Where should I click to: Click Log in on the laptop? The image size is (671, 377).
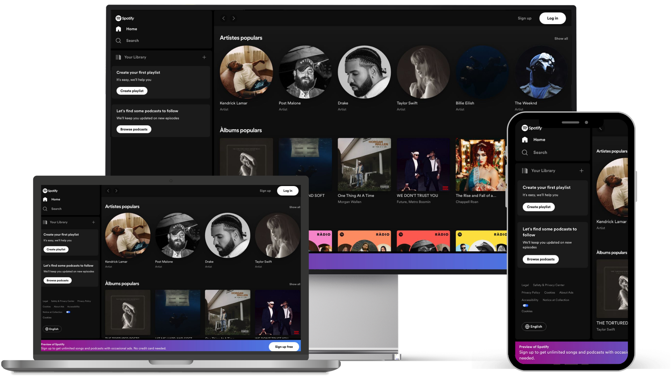pyautogui.click(x=288, y=191)
